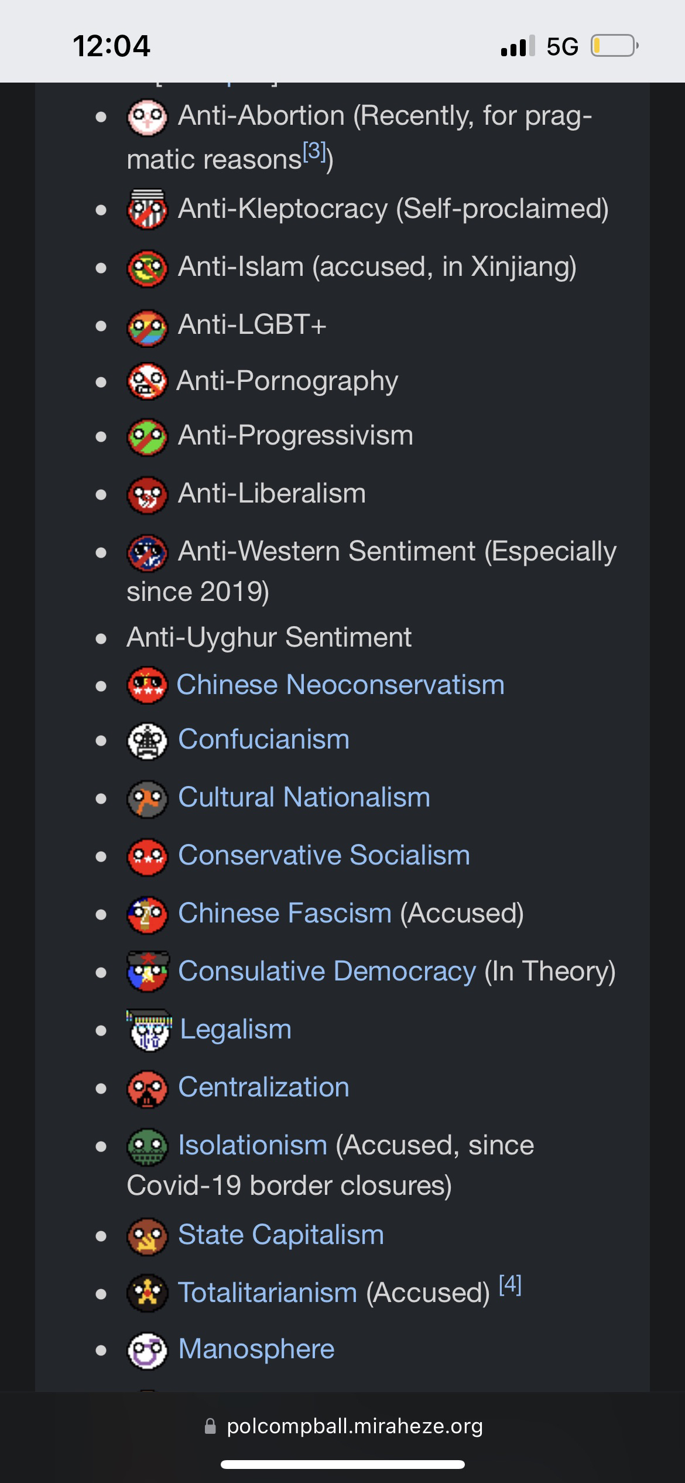
Task: Click the Chinese Neoconservatism ball icon
Action: click(148, 685)
